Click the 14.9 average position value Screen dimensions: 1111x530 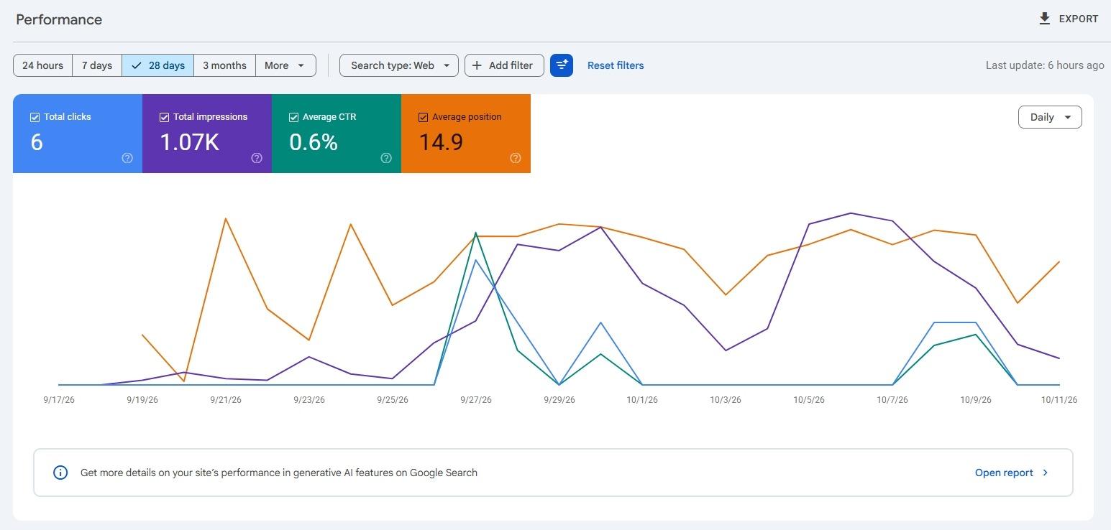(441, 142)
